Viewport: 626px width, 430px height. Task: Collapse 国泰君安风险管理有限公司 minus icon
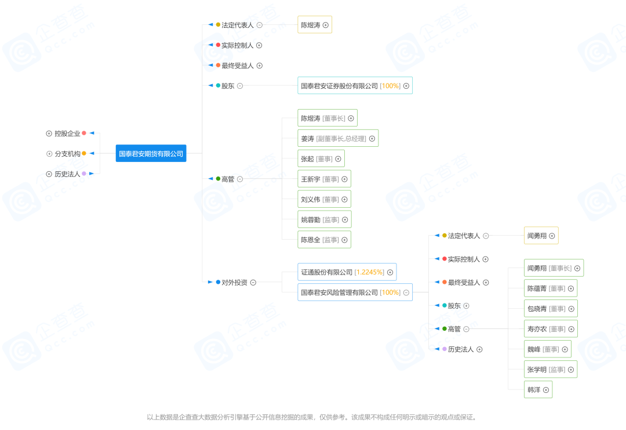[406, 292]
